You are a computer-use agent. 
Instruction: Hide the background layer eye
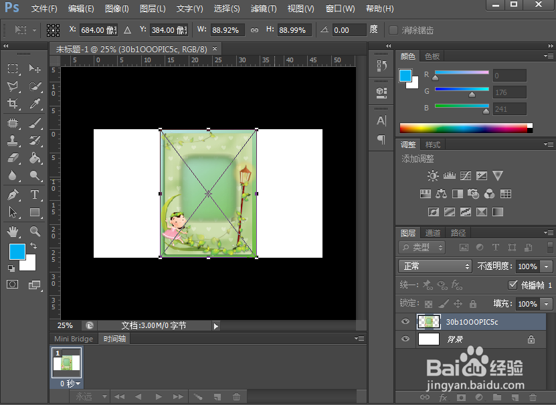tap(405, 339)
